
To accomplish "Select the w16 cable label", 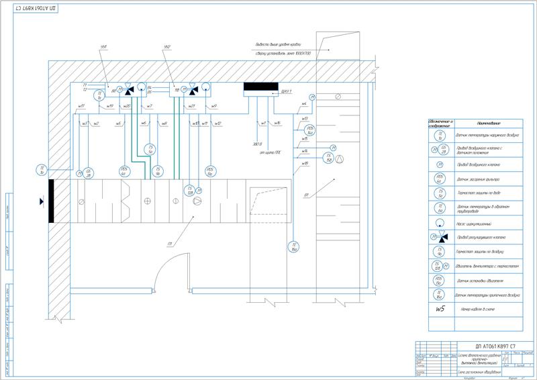I will click(x=277, y=123).
